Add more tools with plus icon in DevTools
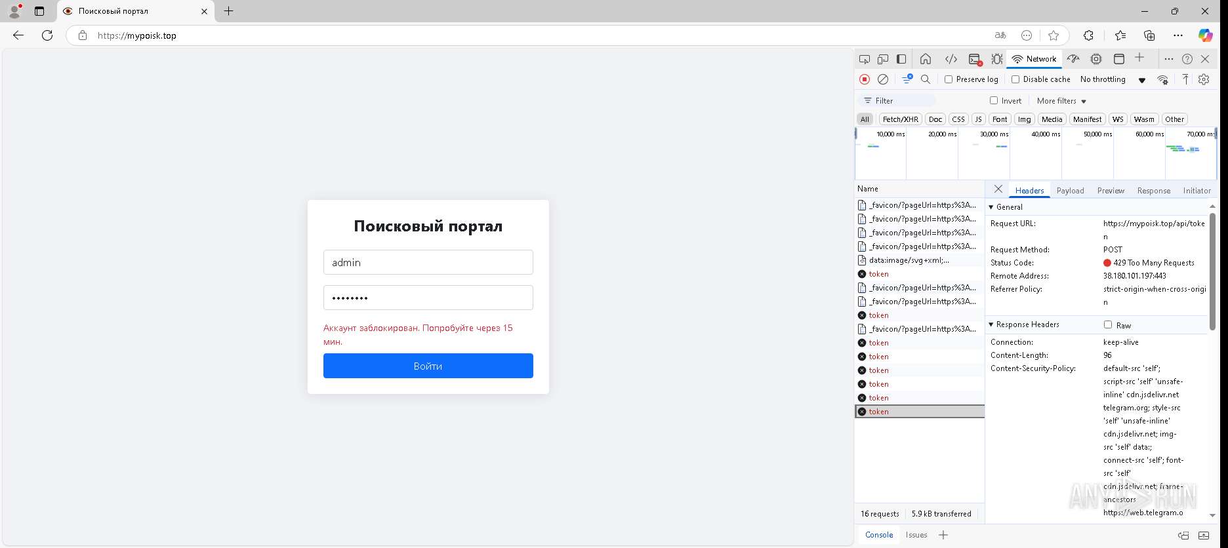This screenshot has height=548, width=1228. (x=1139, y=58)
